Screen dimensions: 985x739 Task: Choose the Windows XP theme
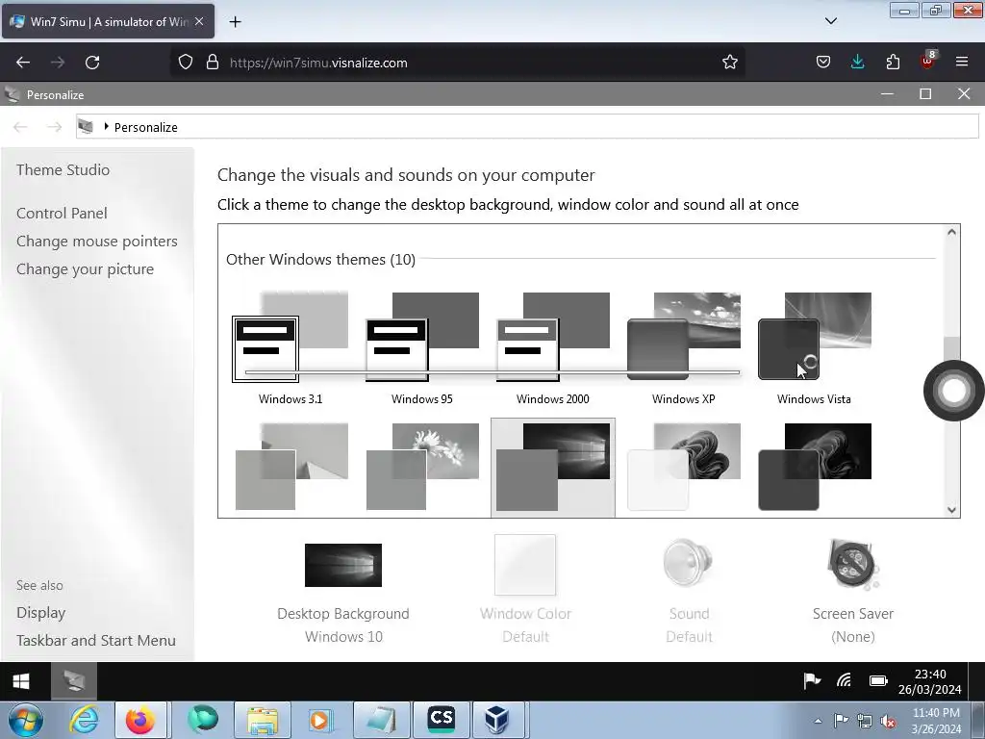[684, 348]
